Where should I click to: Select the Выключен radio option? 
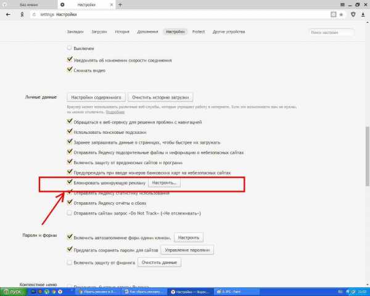click(69, 48)
